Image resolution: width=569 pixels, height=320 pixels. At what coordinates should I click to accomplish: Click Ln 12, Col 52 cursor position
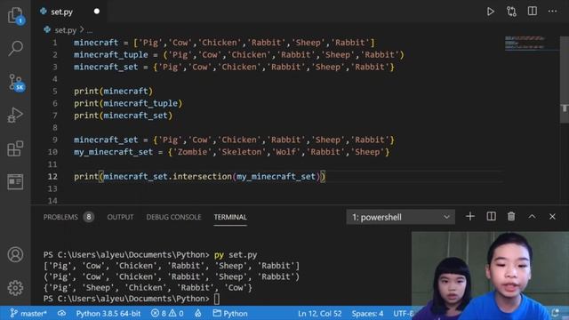[320, 314]
